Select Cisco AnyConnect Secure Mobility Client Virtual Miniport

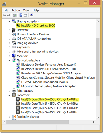click(x=58, y=78)
